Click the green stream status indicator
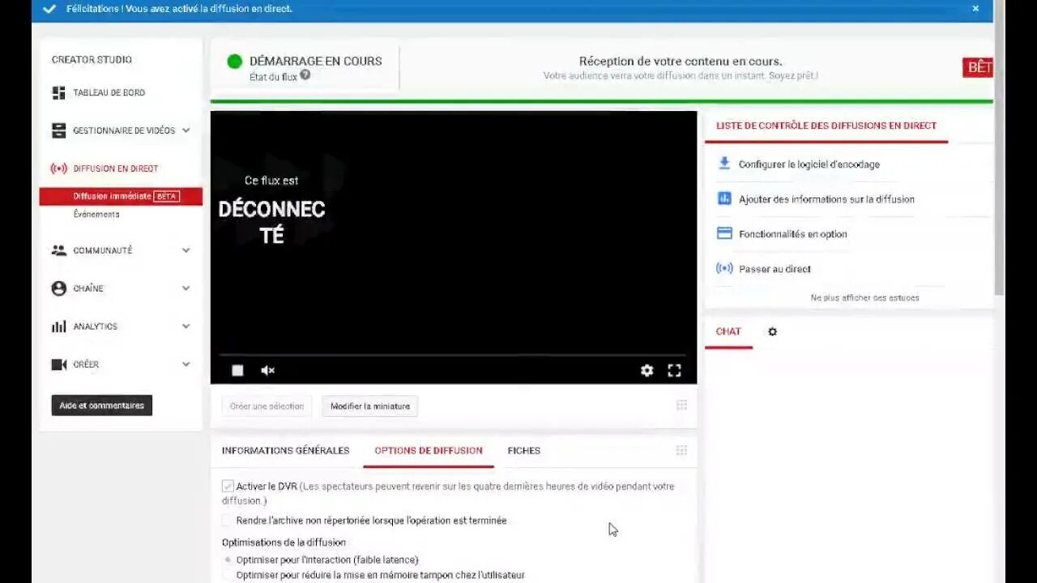The image size is (1037, 583). pos(235,61)
